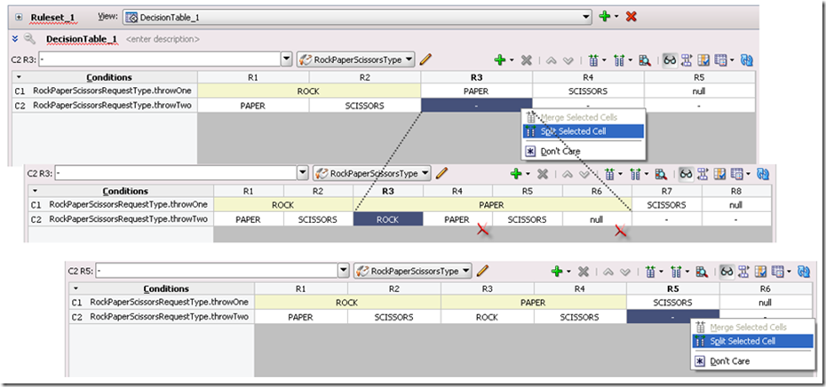Click merge-columns icon with inward arrows, six-rule toolbar
Viewport: 826px width, 387px height.
pyautogui.click(x=650, y=271)
